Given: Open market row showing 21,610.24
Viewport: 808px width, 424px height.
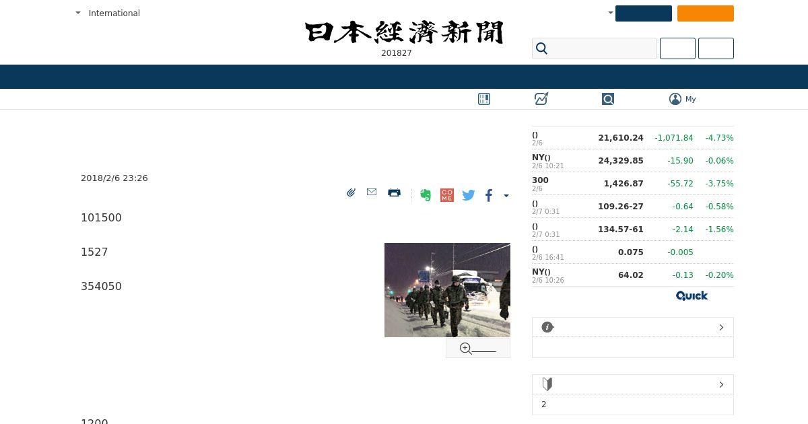Looking at the screenshot, I should [633, 138].
